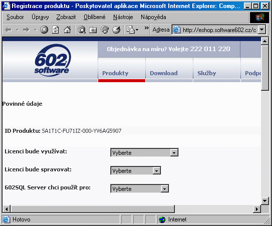Click the Windows logo throbber icon
Viewport: 272px width, 226px height.
pos(259,18)
